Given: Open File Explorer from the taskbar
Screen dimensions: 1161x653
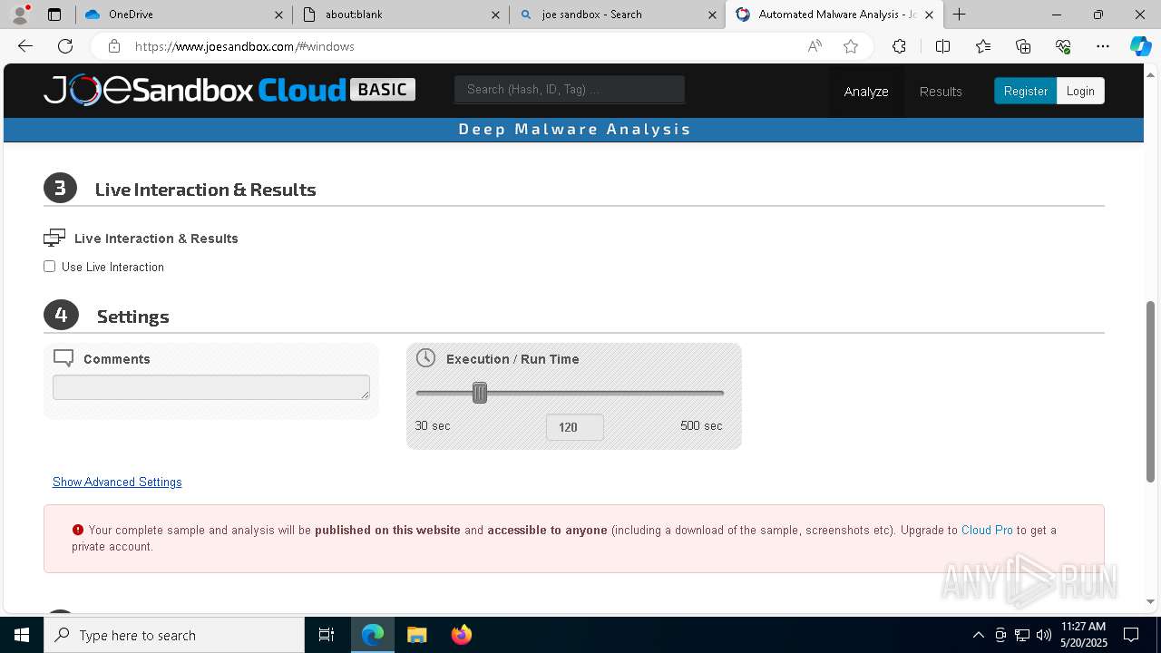Looking at the screenshot, I should 417,635.
